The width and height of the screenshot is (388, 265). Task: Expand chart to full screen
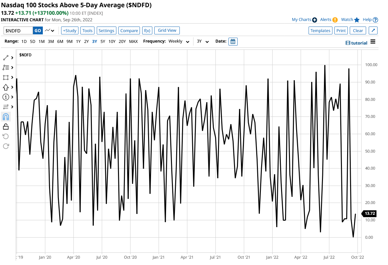click(373, 30)
